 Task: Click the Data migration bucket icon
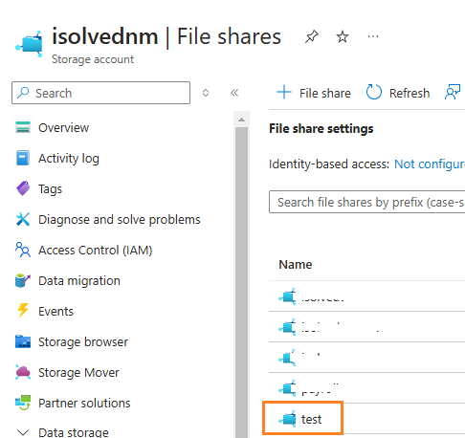pyautogui.click(x=23, y=280)
